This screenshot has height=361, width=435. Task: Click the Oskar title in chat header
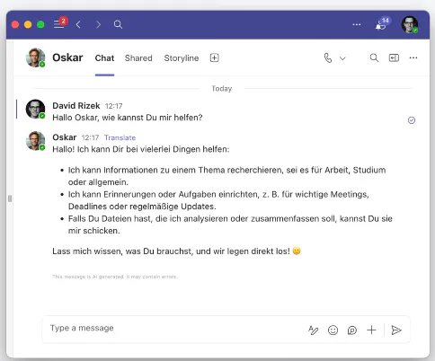67,57
